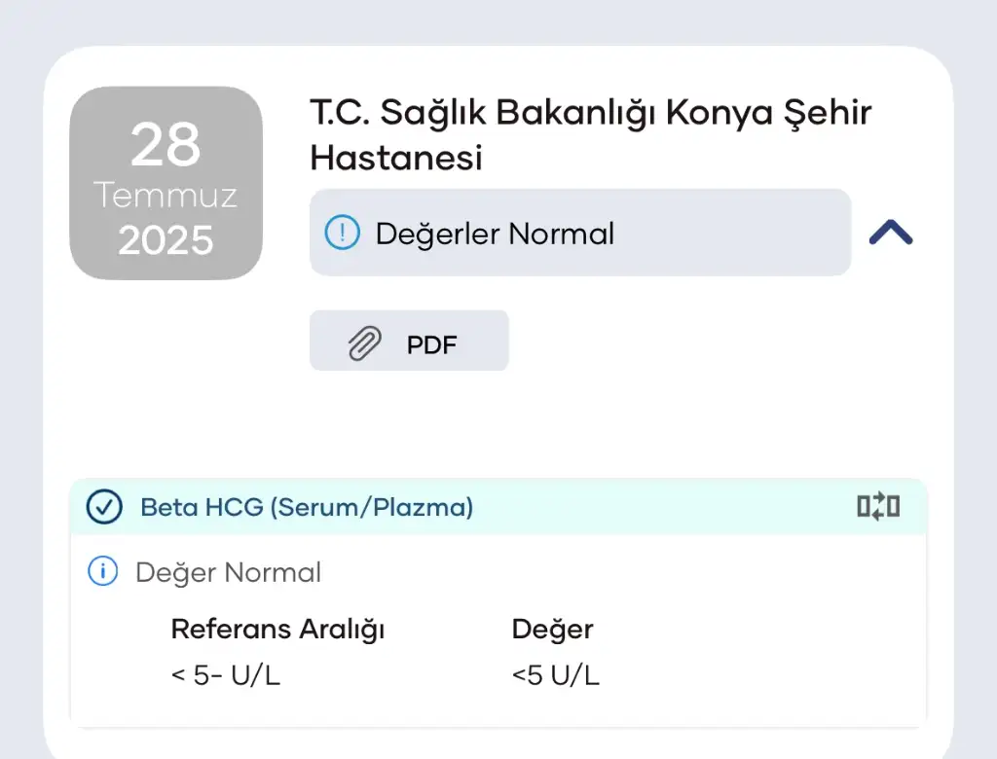
Task: Click the exclamation icon in Değerler Normal
Action: [x=342, y=232]
